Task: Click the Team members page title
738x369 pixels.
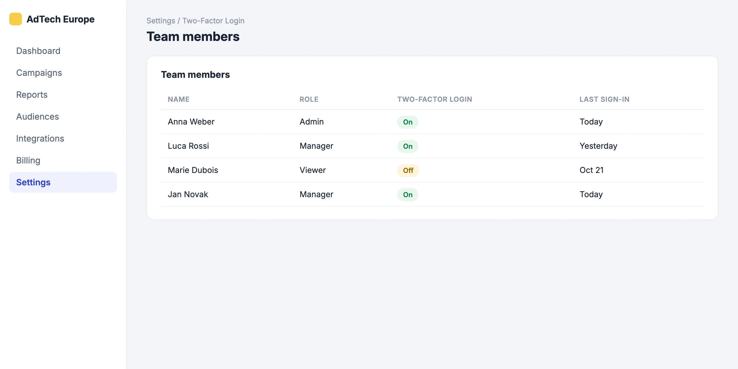Action: click(193, 37)
